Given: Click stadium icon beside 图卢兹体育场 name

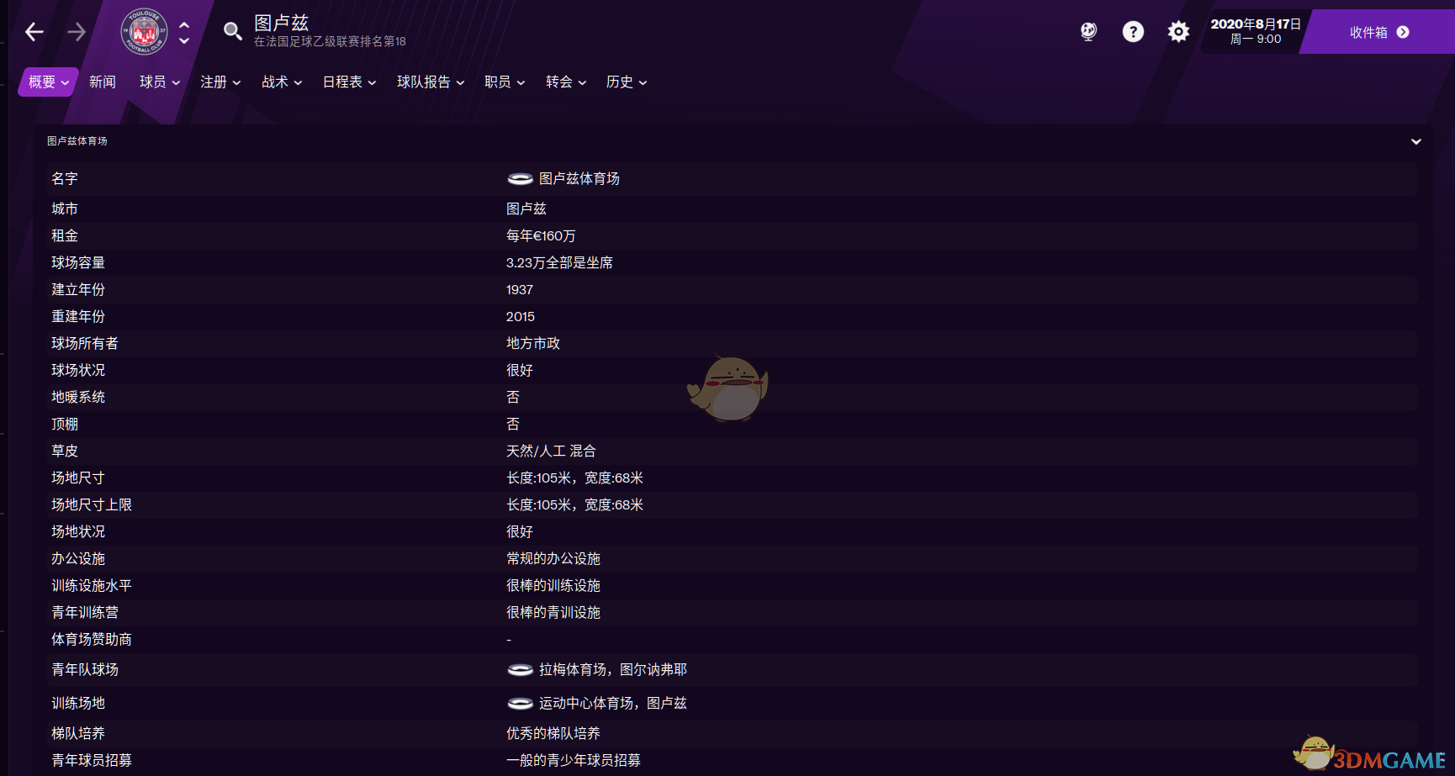Looking at the screenshot, I should pos(520,178).
